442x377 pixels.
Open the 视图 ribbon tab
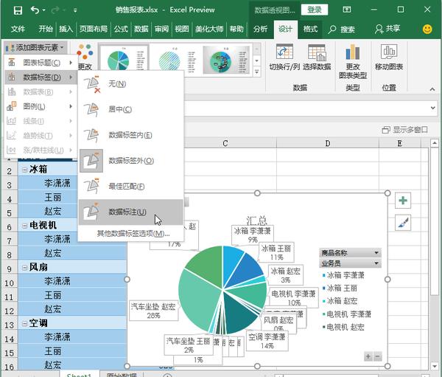(x=182, y=29)
